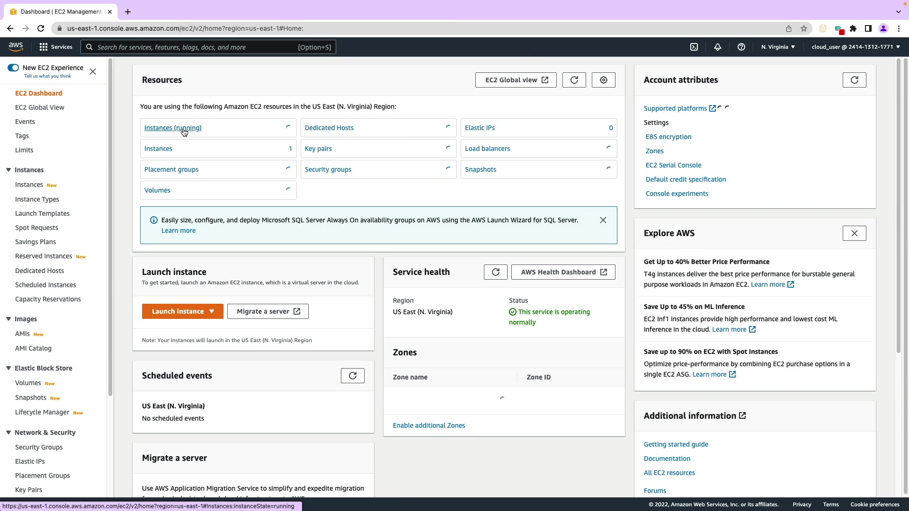The width and height of the screenshot is (909, 511).
Task: Refresh Account attributes panel
Action: tap(854, 80)
